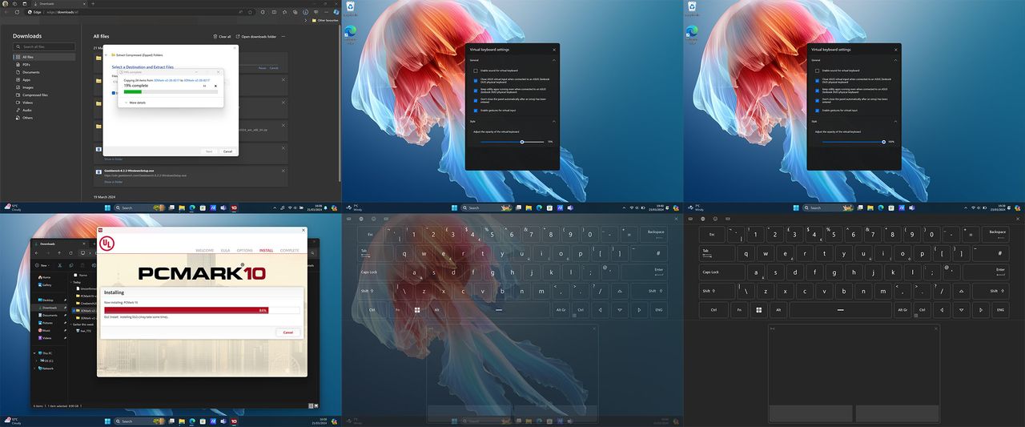Click WELCOME step in PCMark installer
This screenshot has height=427, width=1025.
[205, 250]
